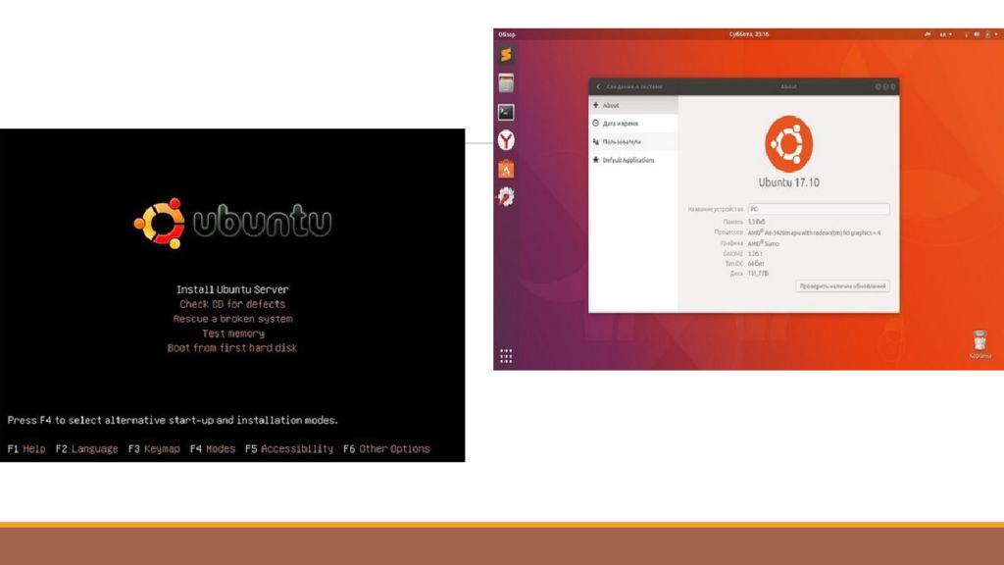Go back using the Settings header arrow

[x=598, y=86]
